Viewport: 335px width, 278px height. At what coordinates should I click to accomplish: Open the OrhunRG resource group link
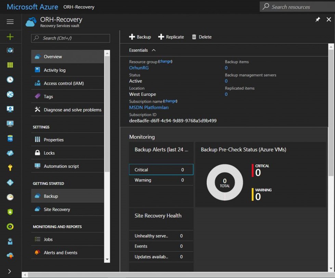[139, 68]
